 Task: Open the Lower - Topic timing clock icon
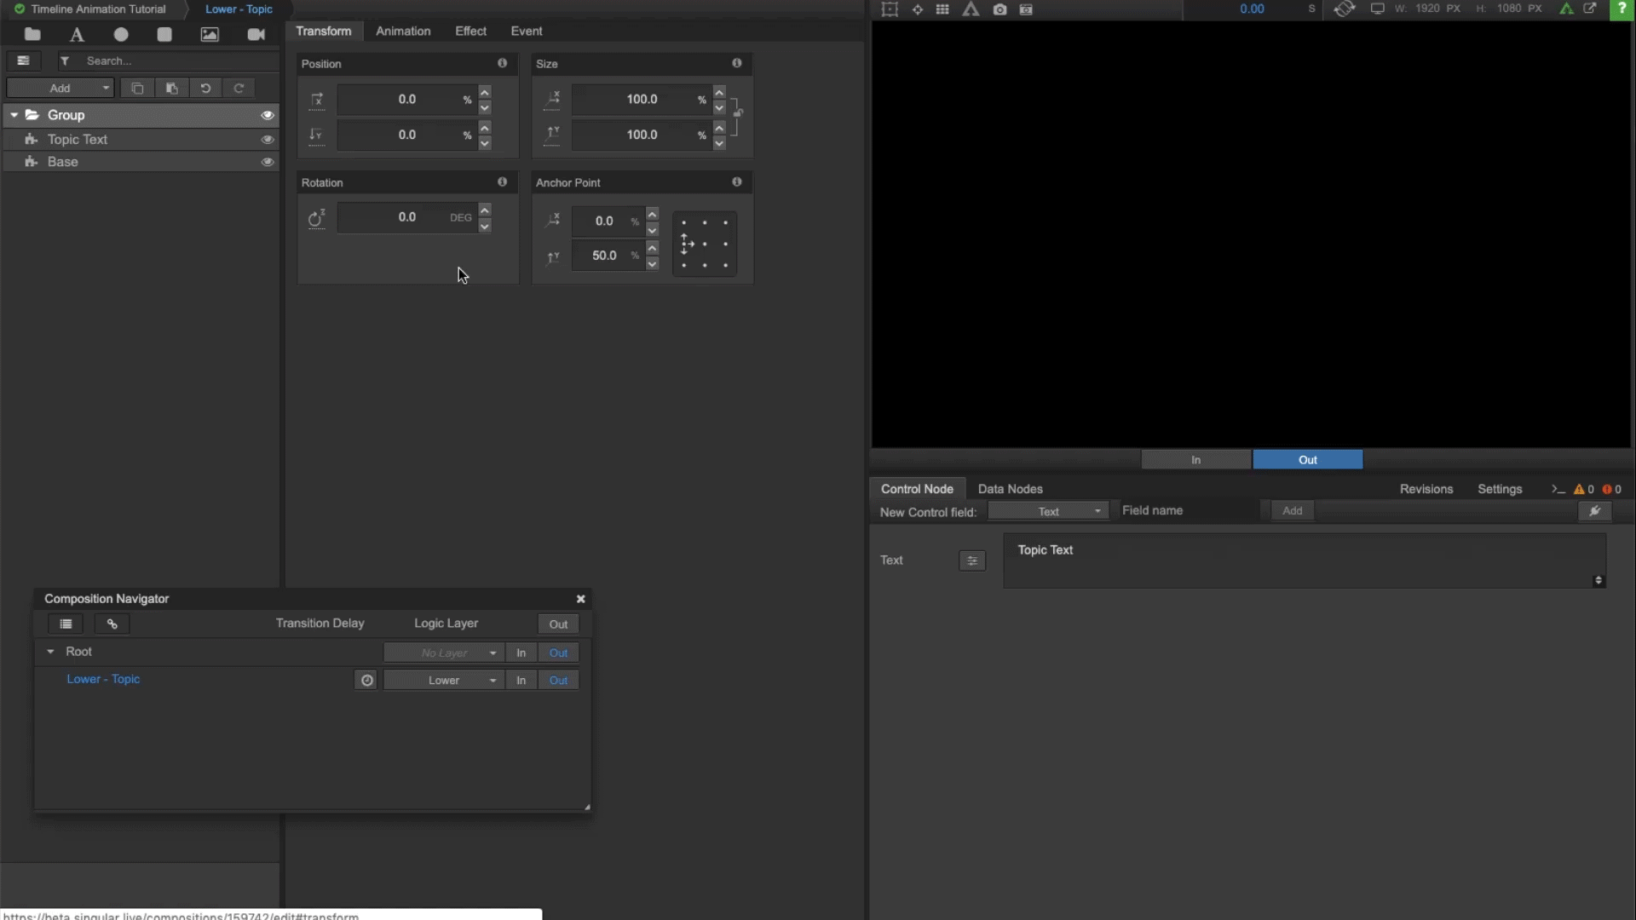tap(366, 680)
